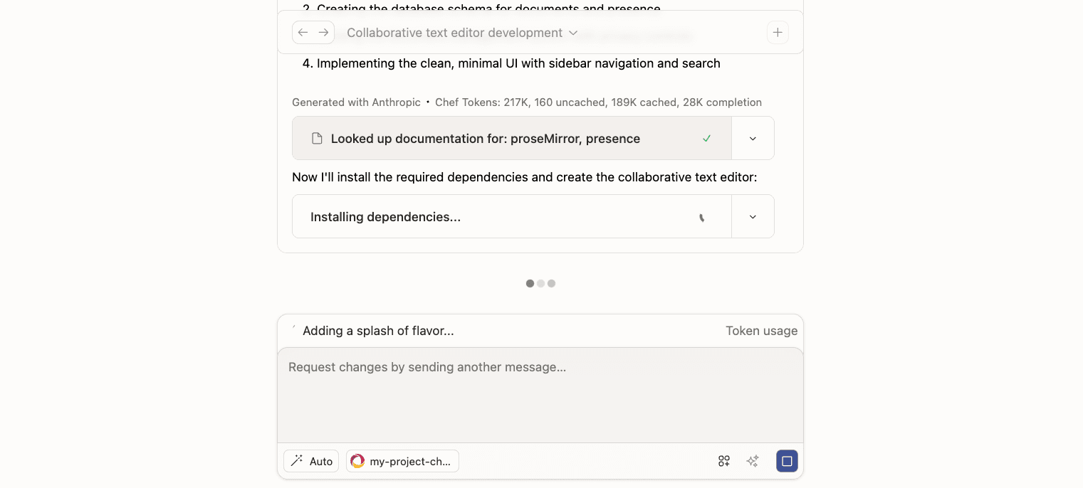Open the Collaborative text editor development dropdown
Image resolution: width=1083 pixels, height=488 pixels.
pos(462,33)
